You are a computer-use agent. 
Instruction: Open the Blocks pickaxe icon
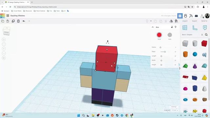coord(191,16)
